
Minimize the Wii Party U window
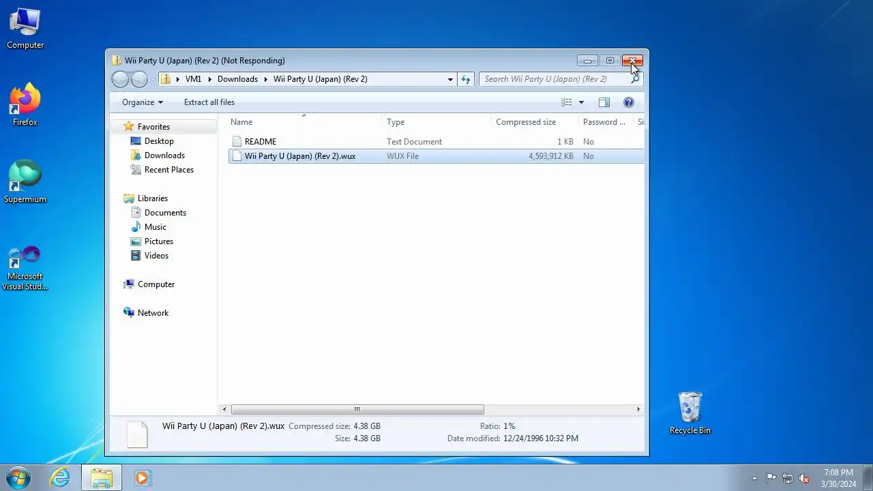[x=587, y=61]
